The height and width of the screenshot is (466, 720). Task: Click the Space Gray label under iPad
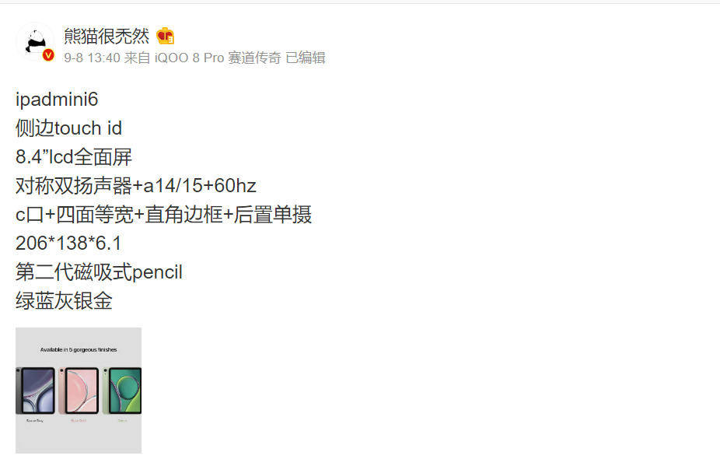click(35, 421)
